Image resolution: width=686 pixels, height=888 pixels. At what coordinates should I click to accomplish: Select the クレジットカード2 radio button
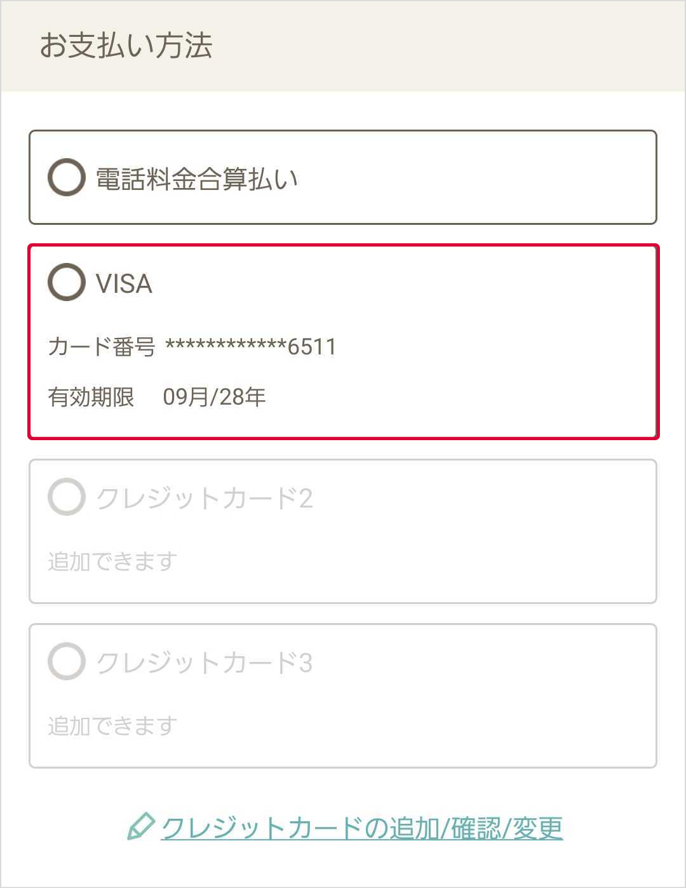coord(67,497)
